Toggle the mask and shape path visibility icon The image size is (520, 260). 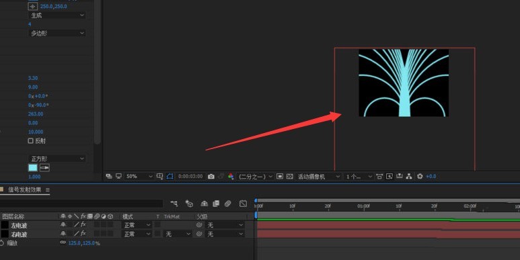tap(170, 177)
